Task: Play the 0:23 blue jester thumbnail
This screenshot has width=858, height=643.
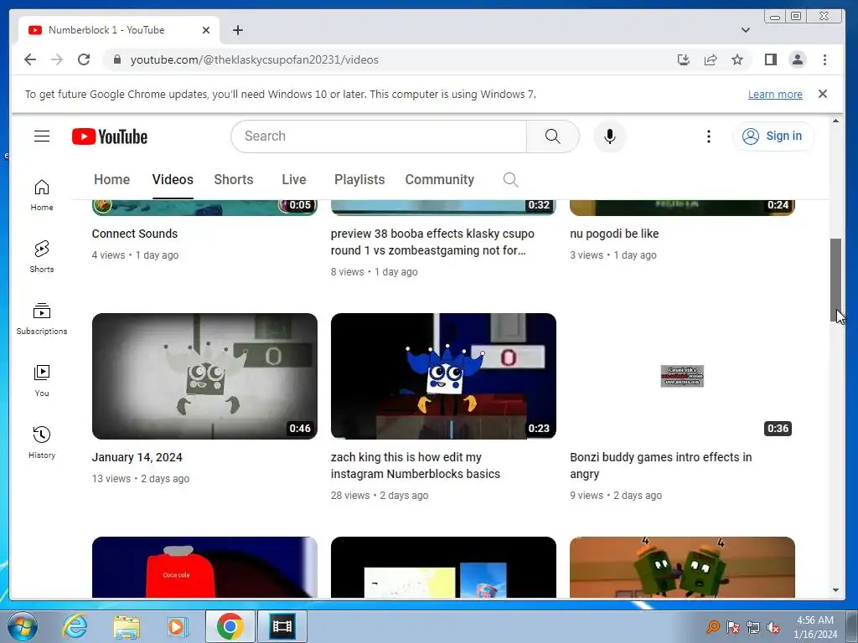Action: 443,376
